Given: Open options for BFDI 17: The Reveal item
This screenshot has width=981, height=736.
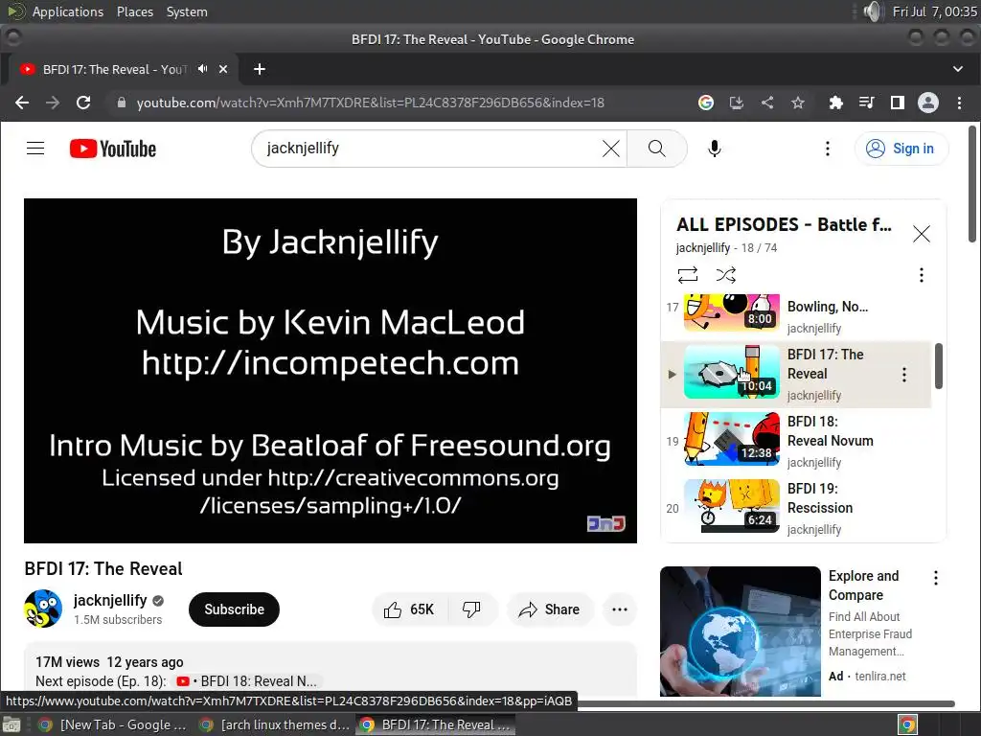Looking at the screenshot, I should [903, 375].
